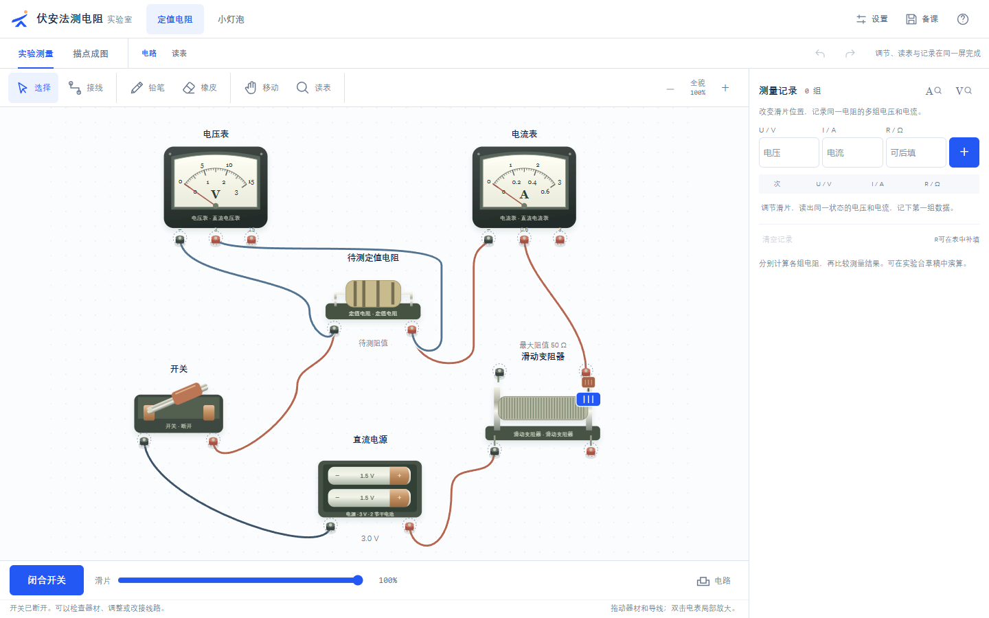Click the voltmeter's black negative terminal
The width and height of the screenshot is (989, 618).
180,239
